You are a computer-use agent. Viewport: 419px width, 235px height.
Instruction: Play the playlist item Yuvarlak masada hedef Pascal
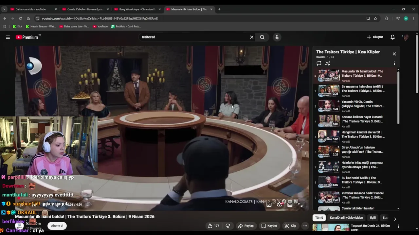click(x=355, y=197)
